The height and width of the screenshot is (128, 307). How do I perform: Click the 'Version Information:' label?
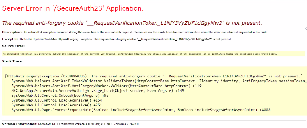tap(20, 124)
